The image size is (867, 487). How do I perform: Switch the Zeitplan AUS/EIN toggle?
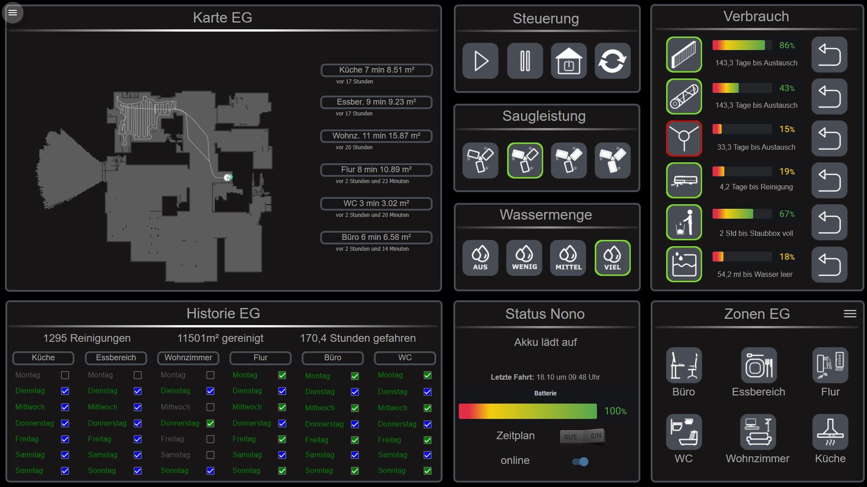[x=583, y=436]
